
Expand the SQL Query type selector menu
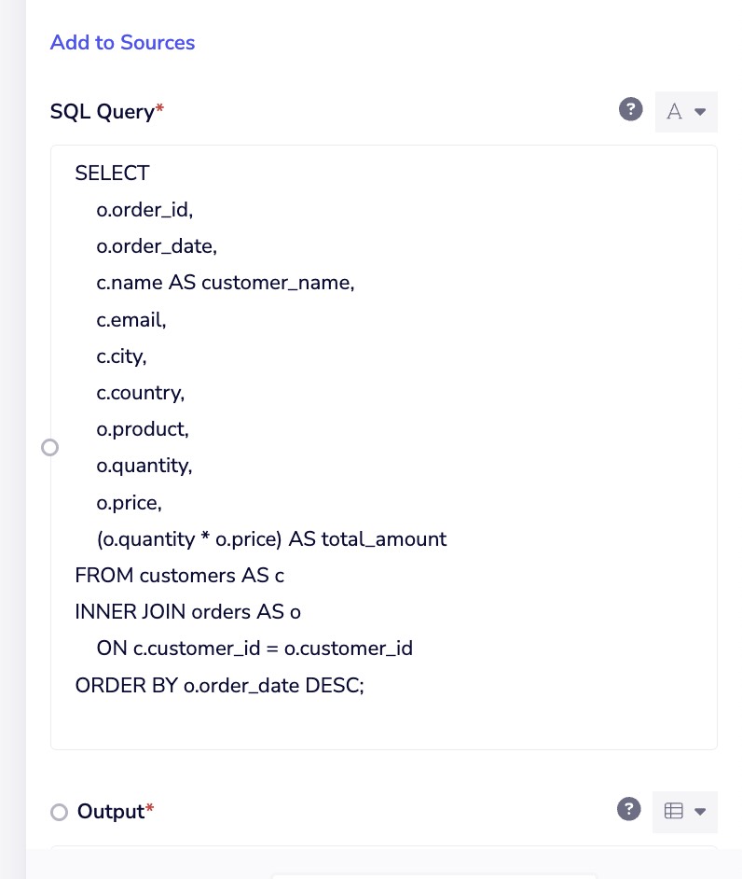699,111
